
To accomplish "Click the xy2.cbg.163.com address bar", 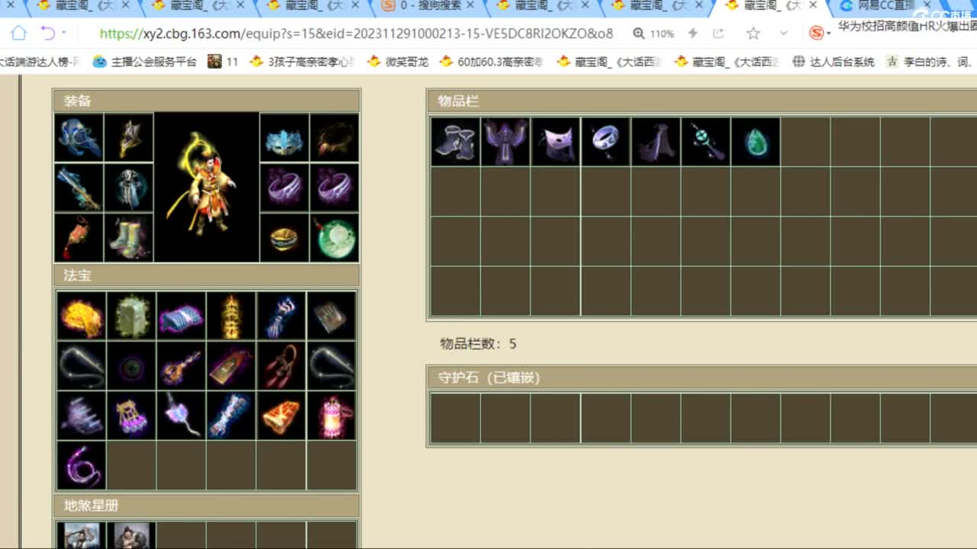I will (x=356, y=34).
